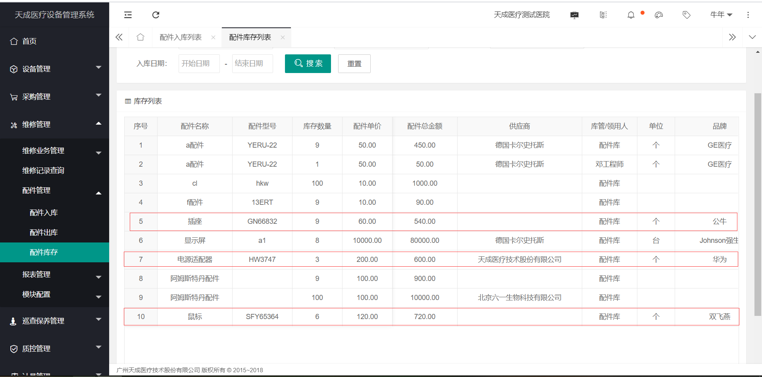Click the 设备管理 cube icon

14,69
